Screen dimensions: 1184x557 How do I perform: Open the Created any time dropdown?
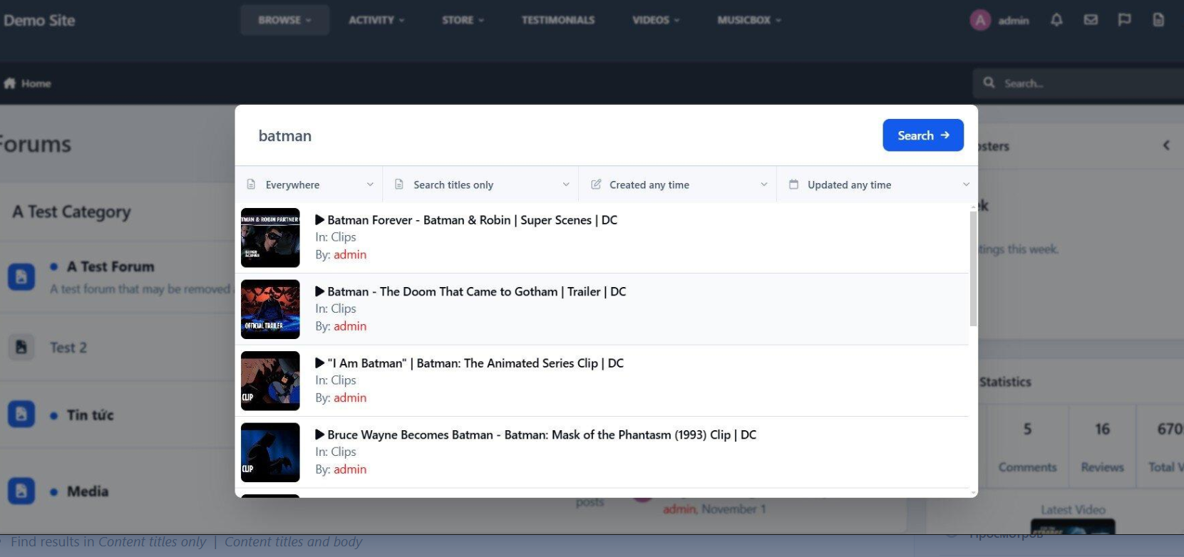click(x=678, y=184)
